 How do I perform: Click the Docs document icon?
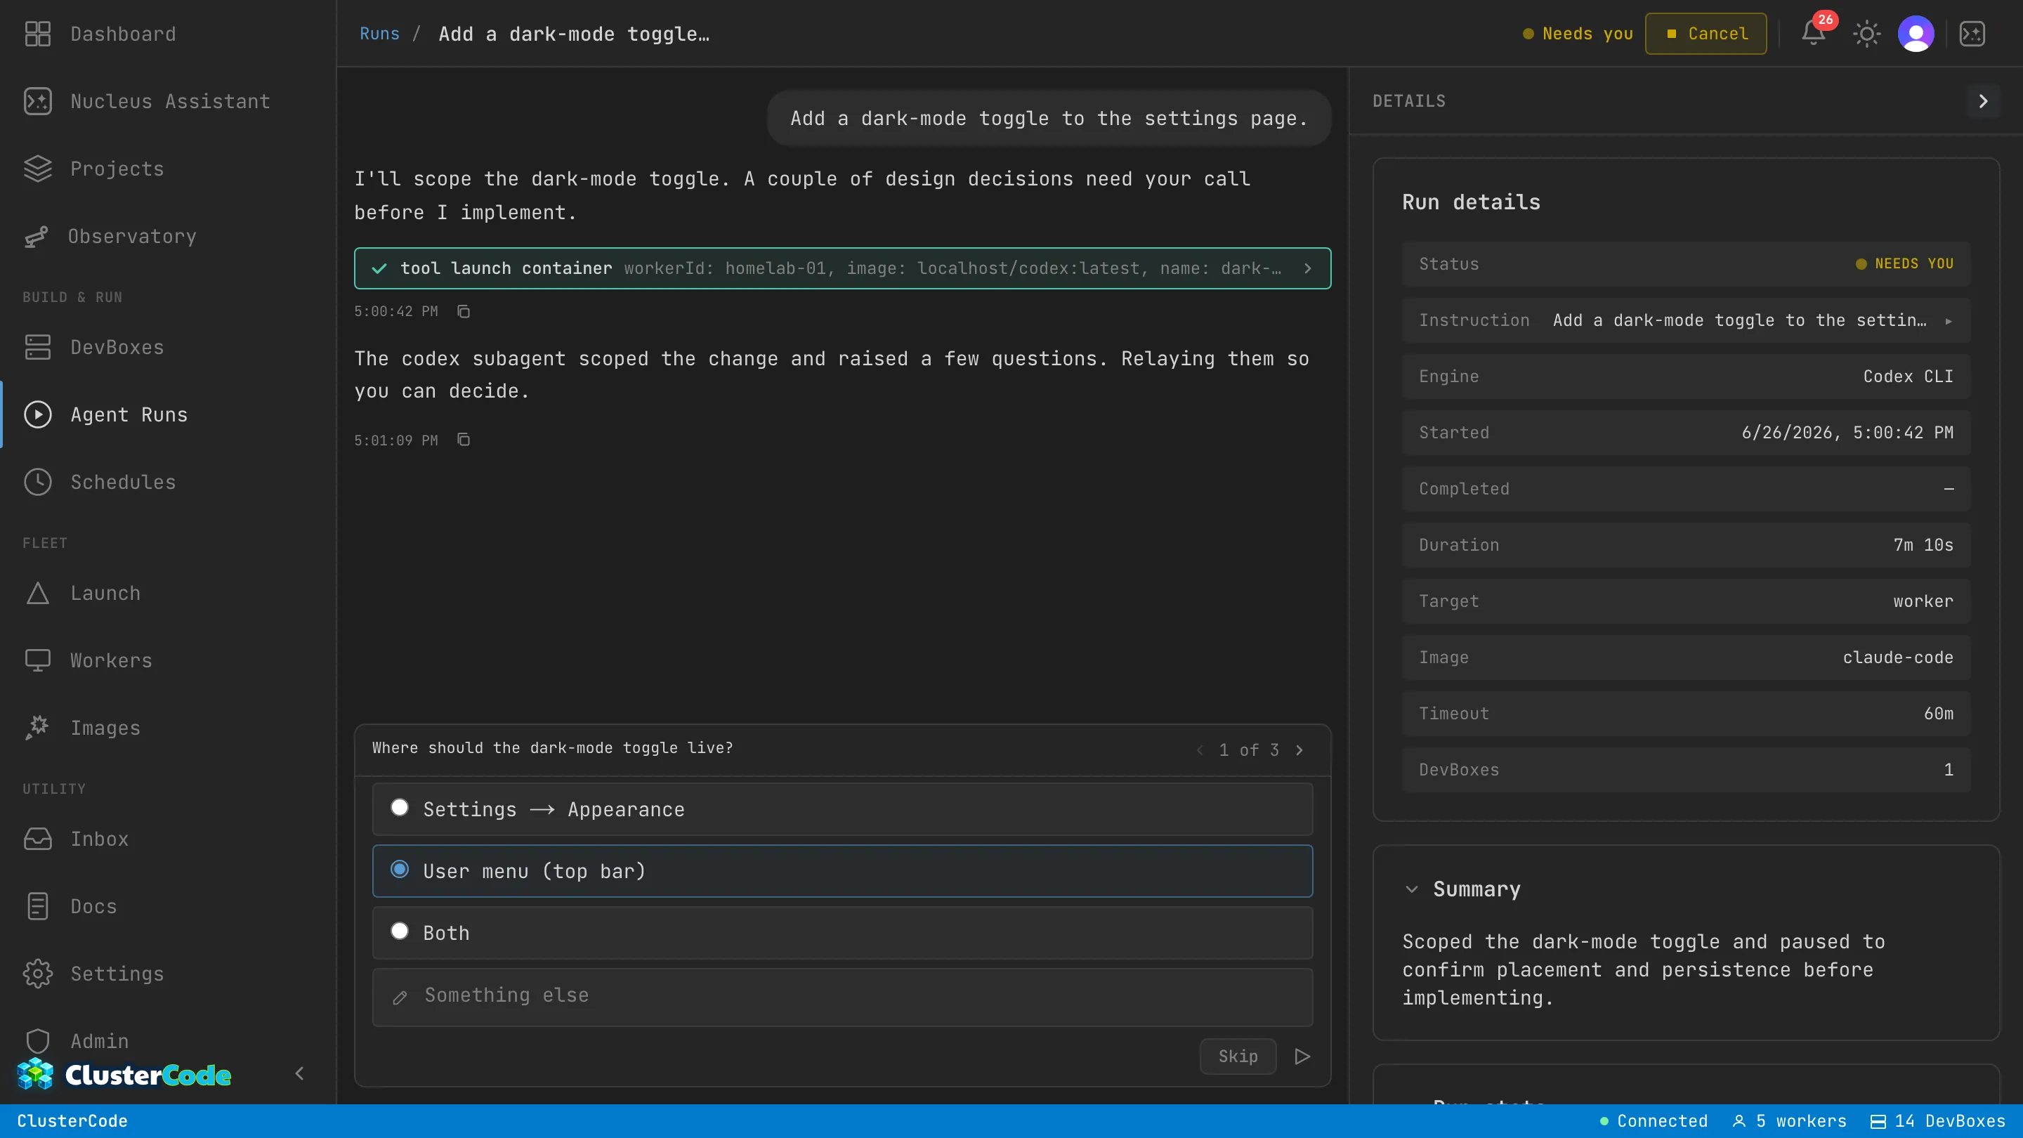click(x=38, y=906)
